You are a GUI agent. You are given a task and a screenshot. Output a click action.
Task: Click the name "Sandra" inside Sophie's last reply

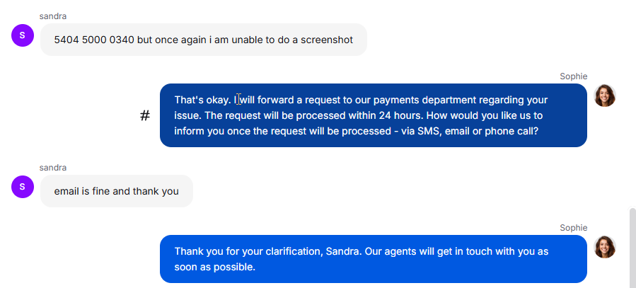click(x=343, y=251)
